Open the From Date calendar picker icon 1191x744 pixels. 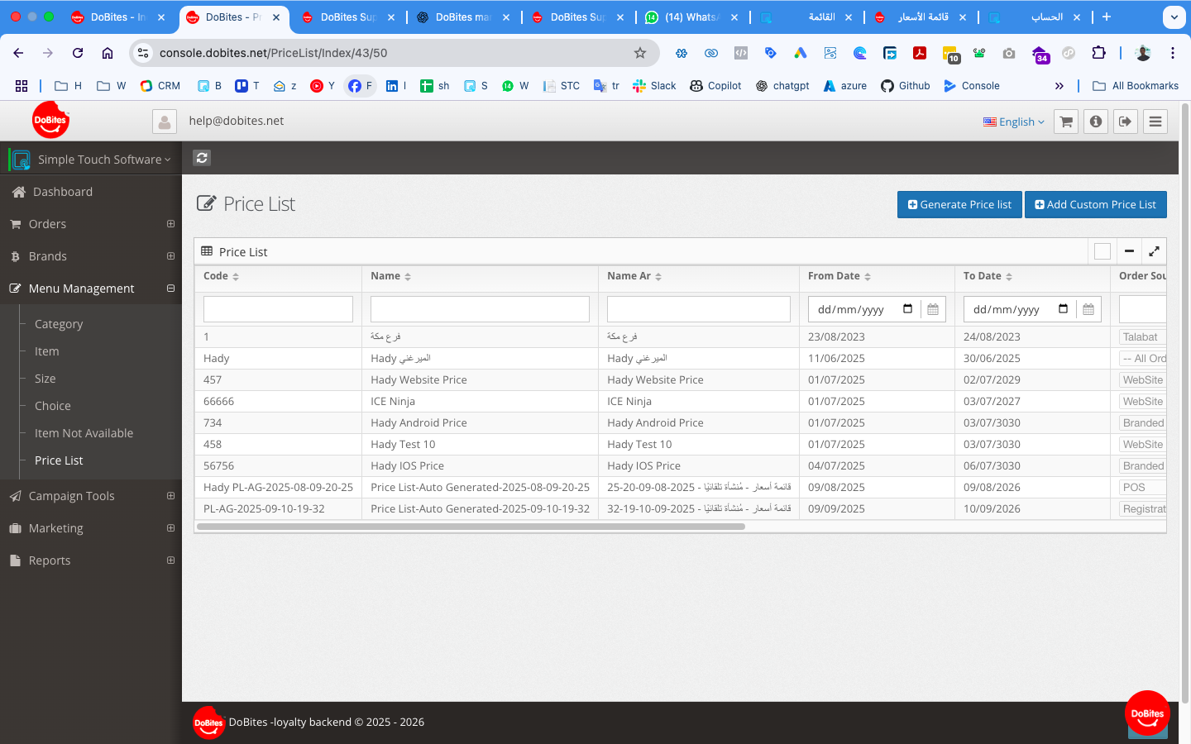(x=933, y=309)
